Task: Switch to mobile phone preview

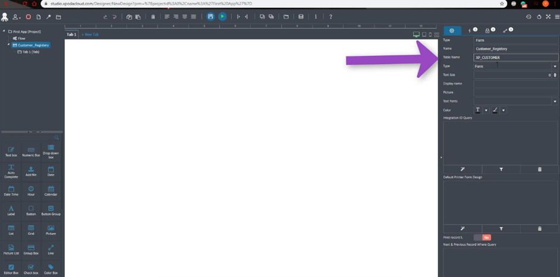Action: (x=430, y=34)
